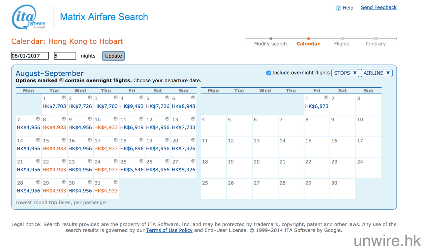Click the ITA Software logo

[29, 17]
